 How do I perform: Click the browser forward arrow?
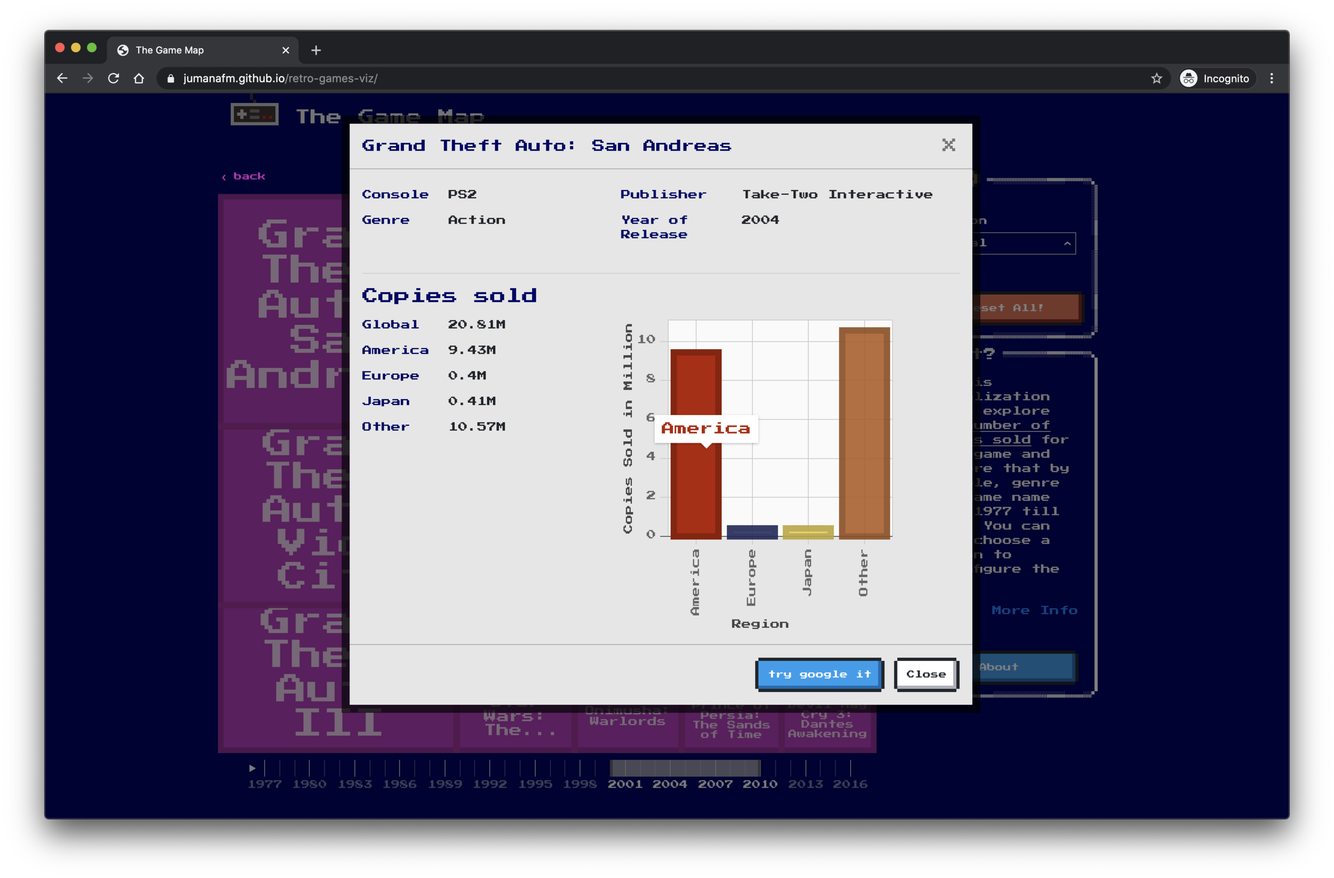(x=88, y=78)
